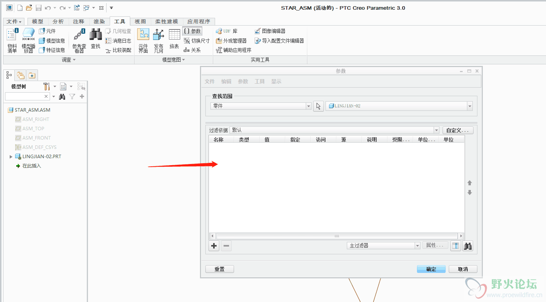546x302 pixels.
Task: Click 确定 to confirm parameters
Action: (x=431, y=269)
